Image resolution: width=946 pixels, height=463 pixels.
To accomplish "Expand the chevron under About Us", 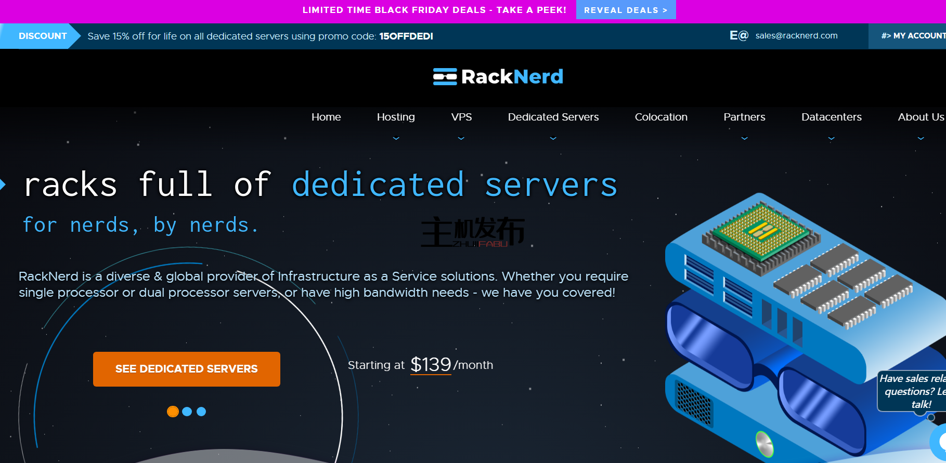I will [921, 139].
